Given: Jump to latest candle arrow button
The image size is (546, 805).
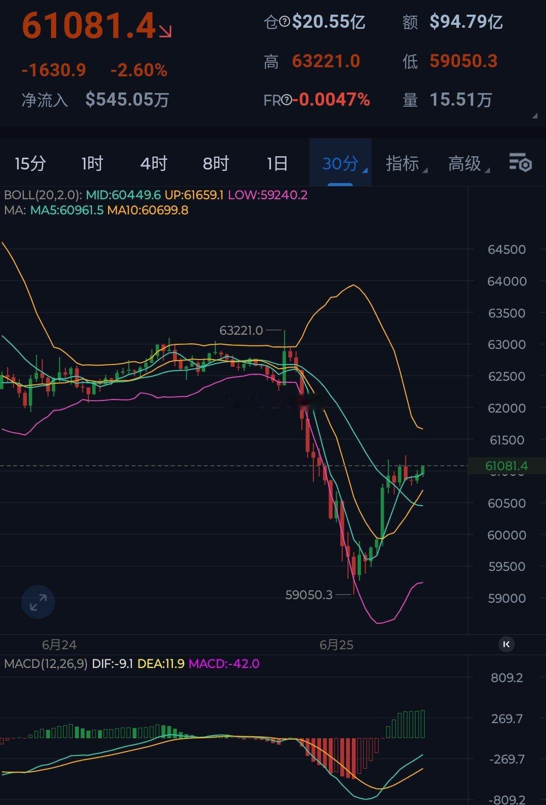Looking at the screenshot, I should pyautogui.click(x=506, y=644).
